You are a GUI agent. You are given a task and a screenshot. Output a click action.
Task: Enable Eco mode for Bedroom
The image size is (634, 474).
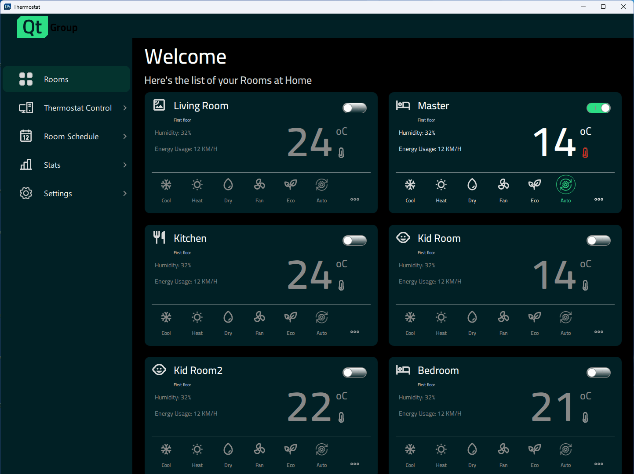tap(534, 453)
